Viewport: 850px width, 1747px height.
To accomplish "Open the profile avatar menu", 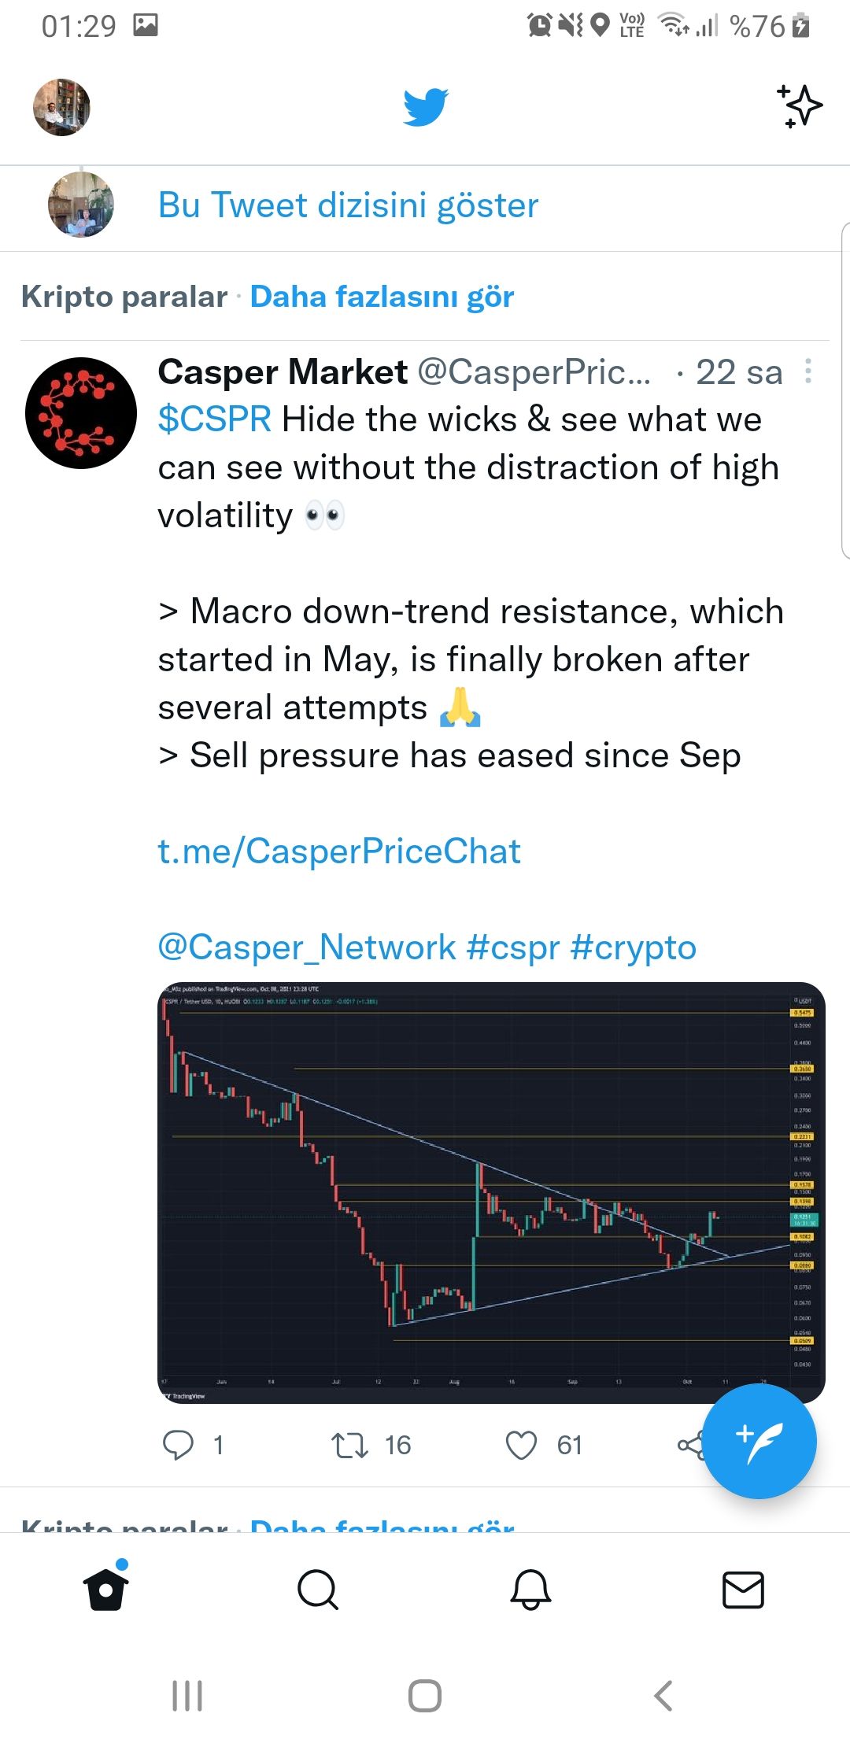I will 61,107.
